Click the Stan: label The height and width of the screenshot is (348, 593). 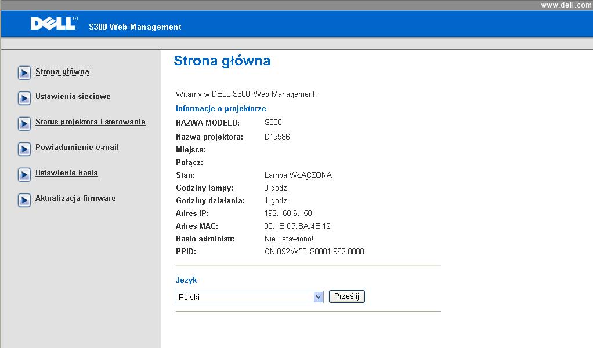185,175
